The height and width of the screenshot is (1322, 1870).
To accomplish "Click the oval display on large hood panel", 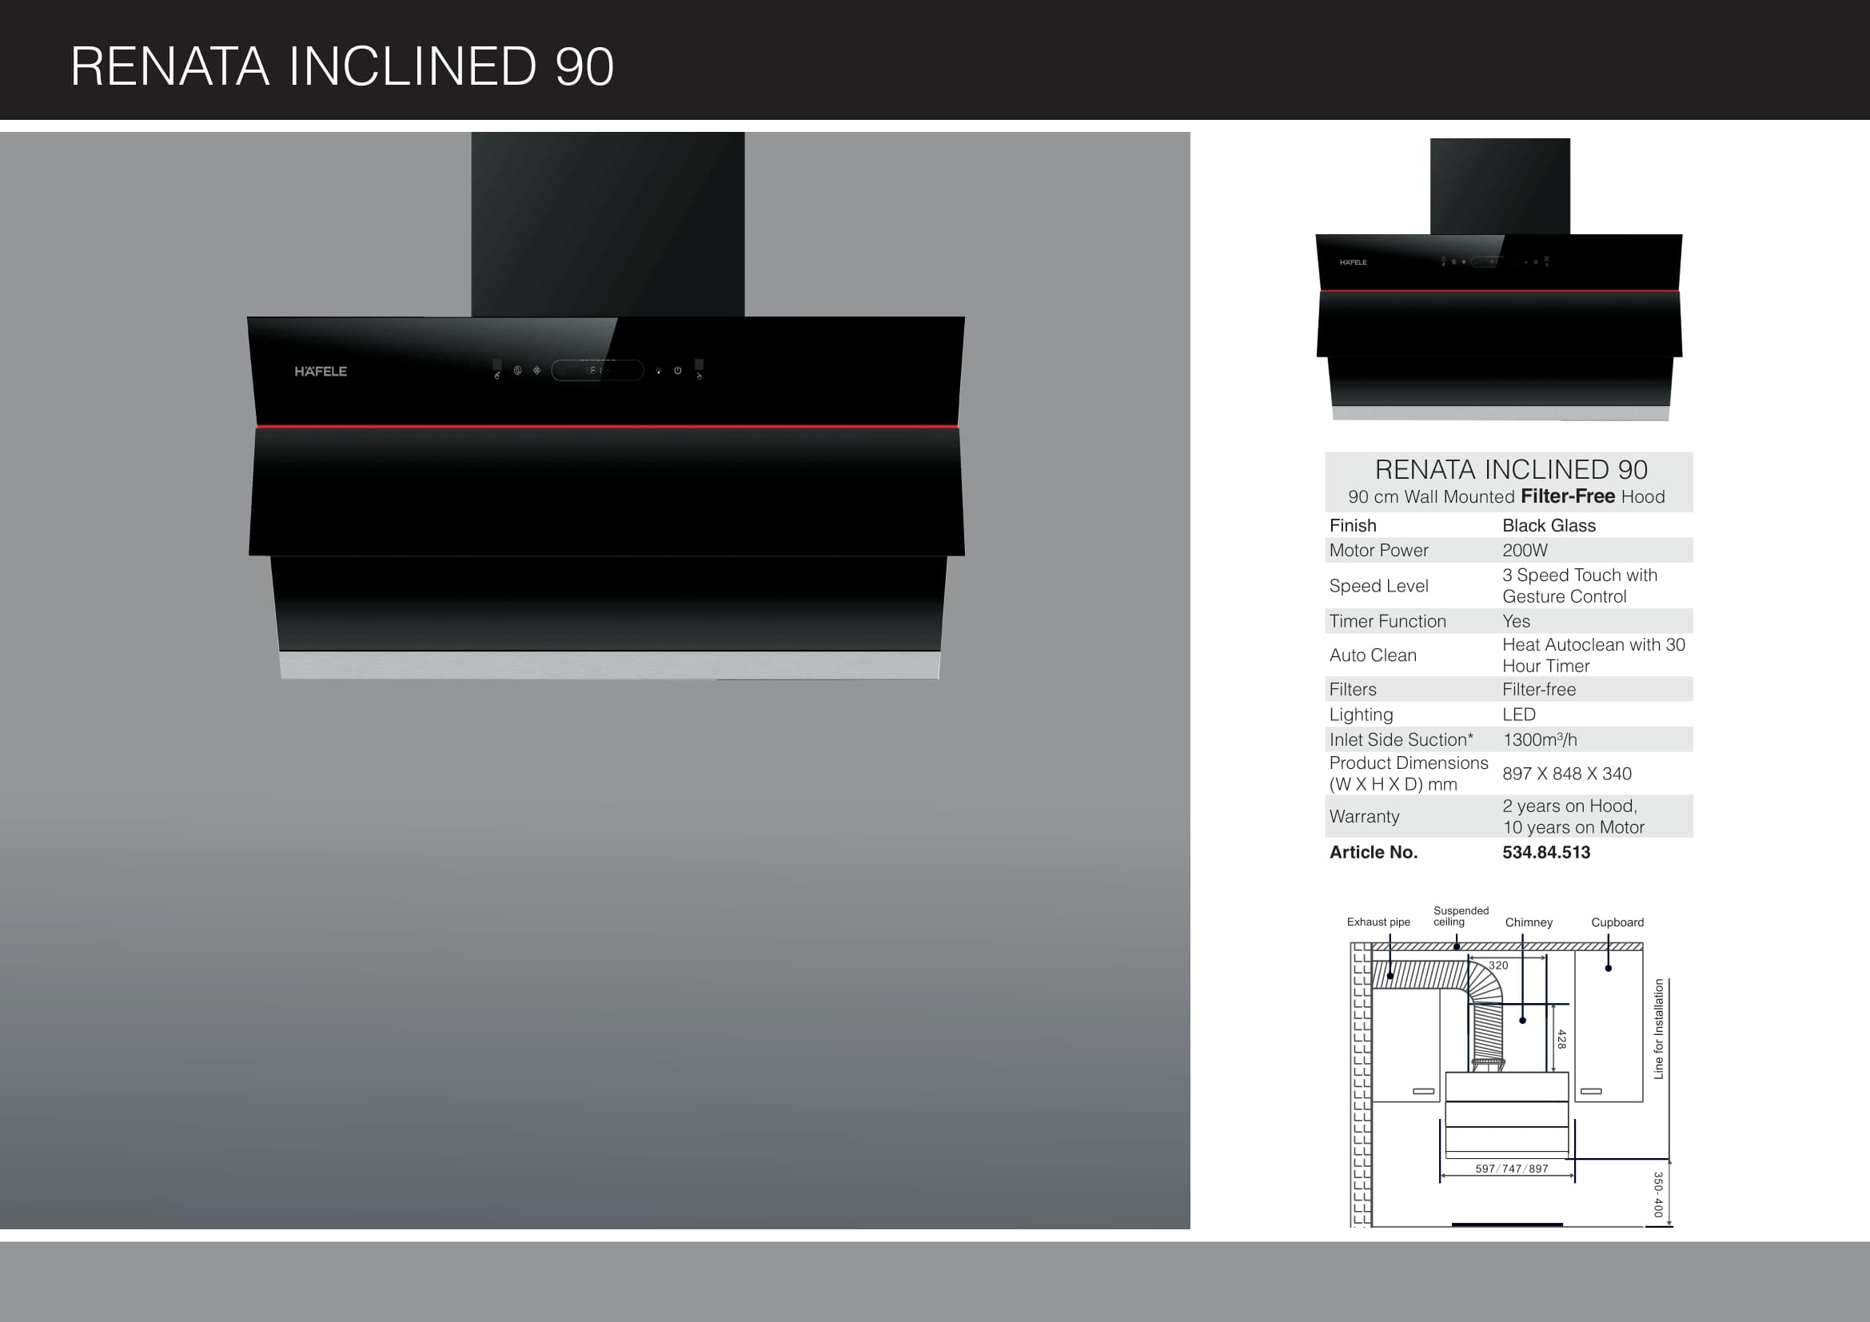I will point(598,370).
